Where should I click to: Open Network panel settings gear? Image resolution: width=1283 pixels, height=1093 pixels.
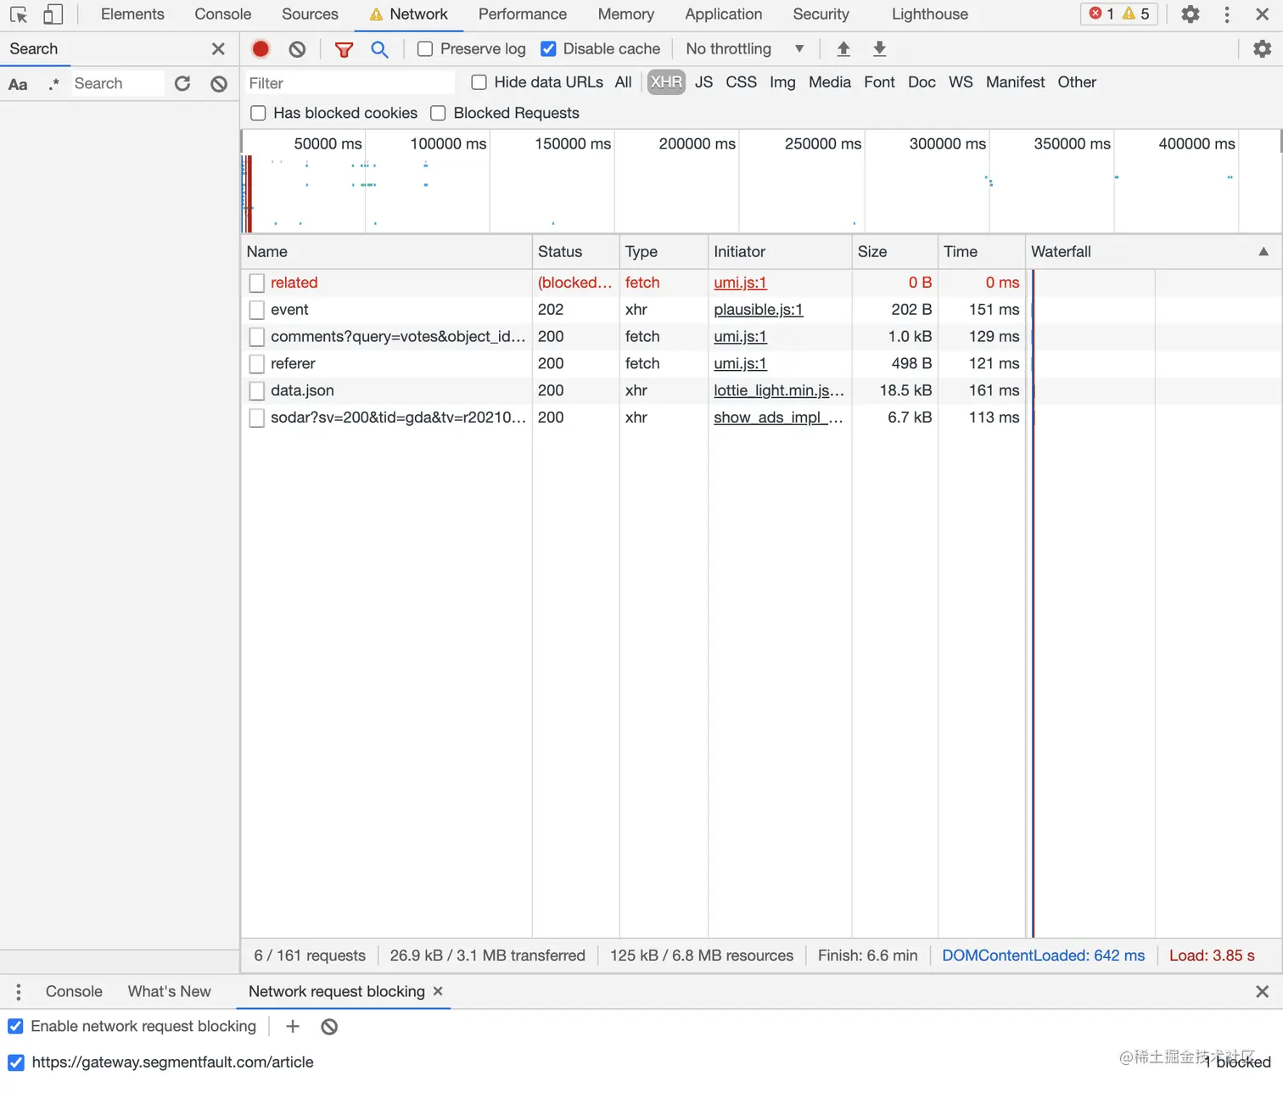coord(1263,49)
